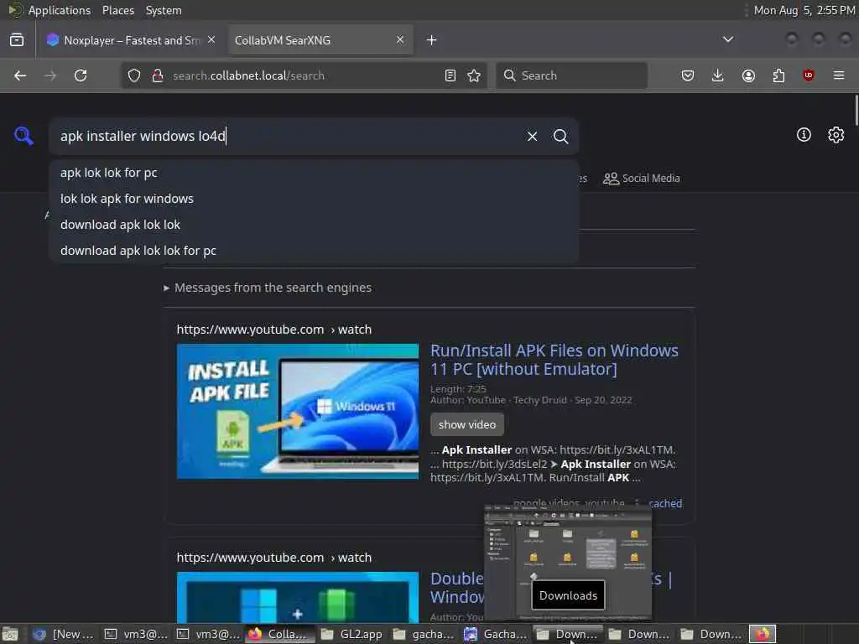Choose suggestion 'lok lok apk for windows'

click(315, 199)
